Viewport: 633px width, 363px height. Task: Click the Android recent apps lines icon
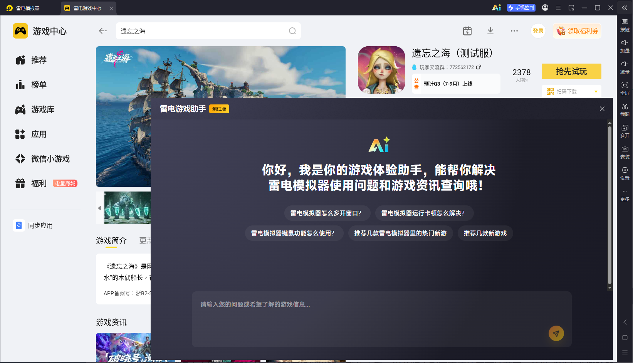pos(625,353)
